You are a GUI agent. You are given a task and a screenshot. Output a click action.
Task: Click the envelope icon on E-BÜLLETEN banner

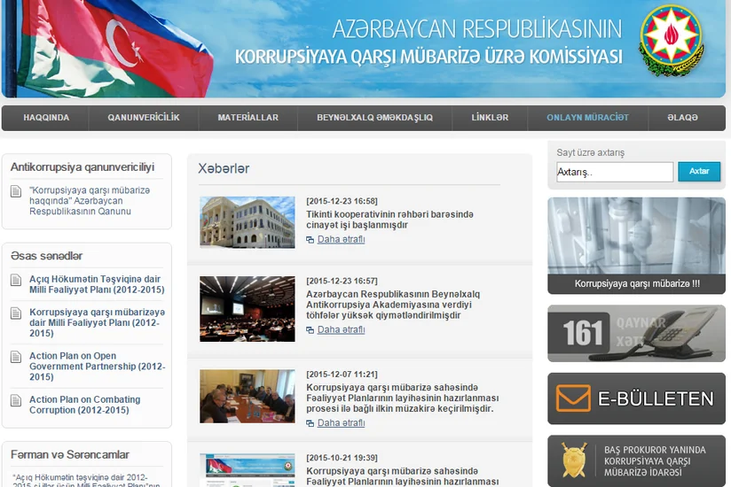(x=573, y=398)
